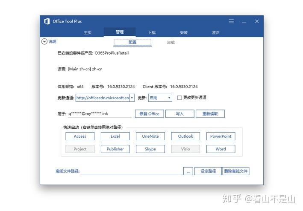This screenshot has height=211, width=303.
Task: Close the Office Tool Plus window
Action: [257, 21]
